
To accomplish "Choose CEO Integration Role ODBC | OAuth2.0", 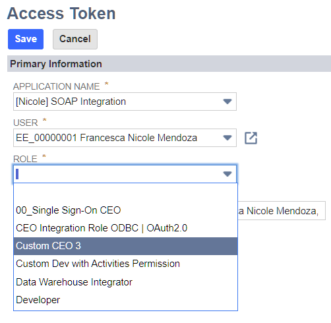I will pos(125,228).
